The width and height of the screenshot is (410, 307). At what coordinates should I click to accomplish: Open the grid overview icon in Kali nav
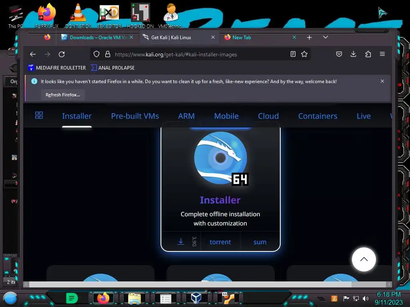(39, 115)
